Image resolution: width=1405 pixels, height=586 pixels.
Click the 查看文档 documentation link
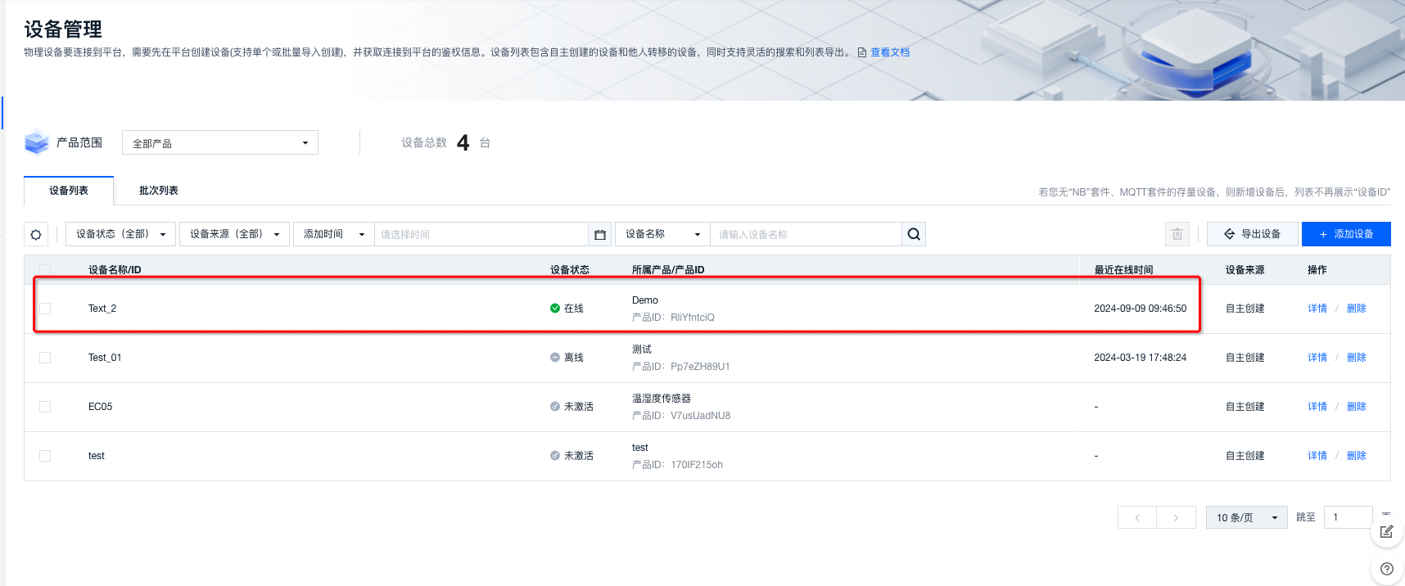(889, 52)
